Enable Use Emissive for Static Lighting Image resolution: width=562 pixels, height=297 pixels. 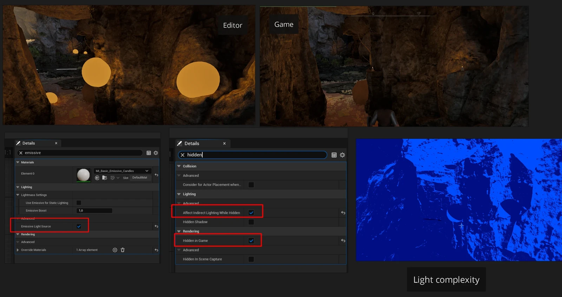point(79,203)
